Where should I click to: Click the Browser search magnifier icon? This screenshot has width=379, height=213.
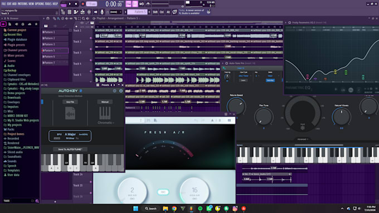37,201
